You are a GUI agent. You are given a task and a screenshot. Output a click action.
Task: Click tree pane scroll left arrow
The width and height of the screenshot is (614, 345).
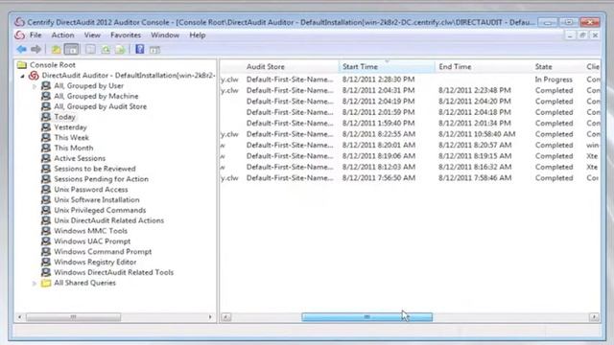click(19, 317)
